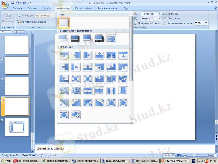The width and height of the screenshot is (218, 164).
Task: Open the Показ слайдов tab
Action: point(84,8)
